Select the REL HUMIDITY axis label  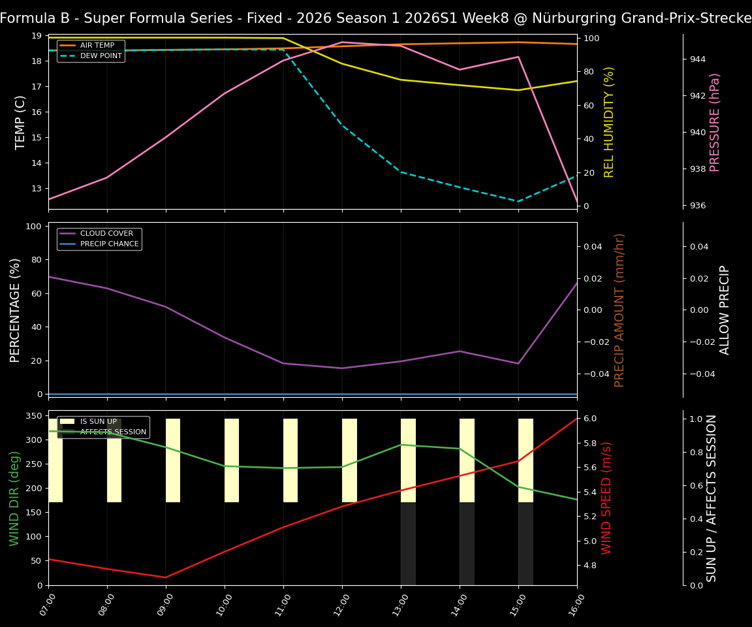(610, 120)
